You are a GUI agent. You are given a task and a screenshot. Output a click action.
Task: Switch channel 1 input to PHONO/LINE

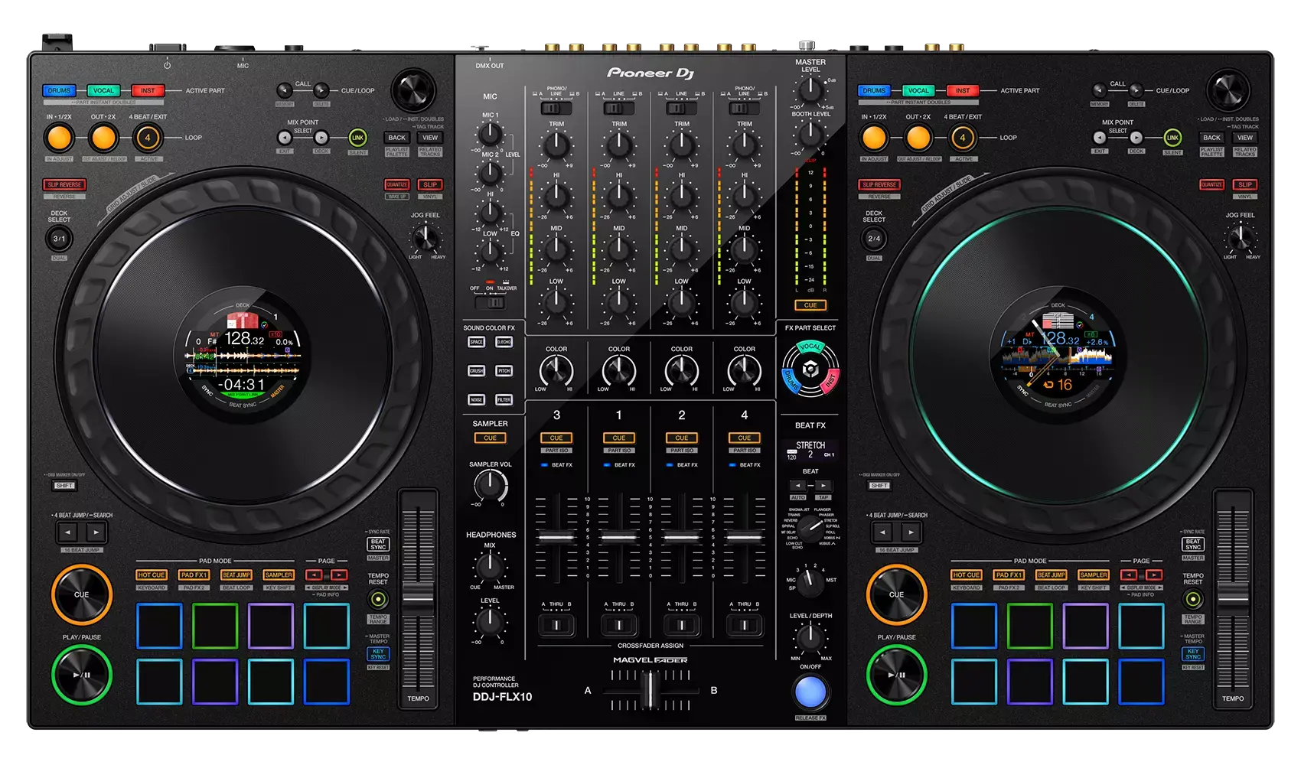click(618, 108)
